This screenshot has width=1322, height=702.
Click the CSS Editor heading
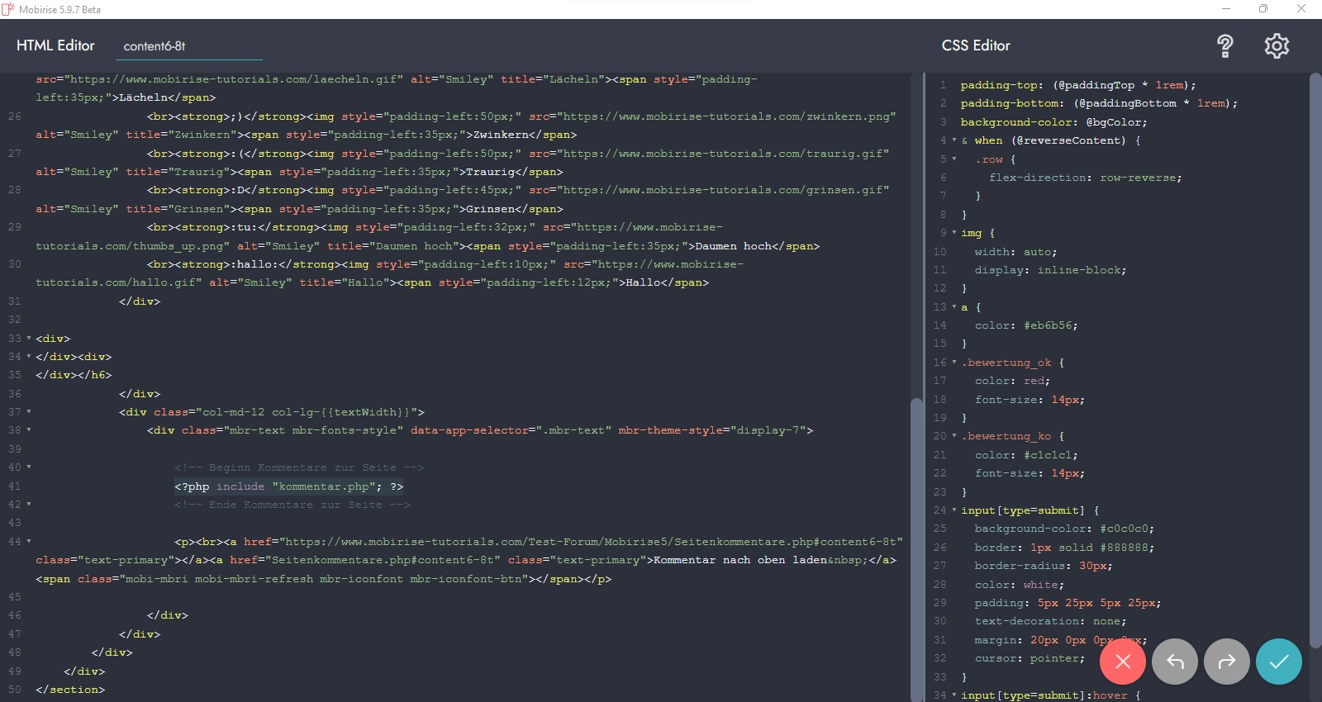click(x=976, y=45)
